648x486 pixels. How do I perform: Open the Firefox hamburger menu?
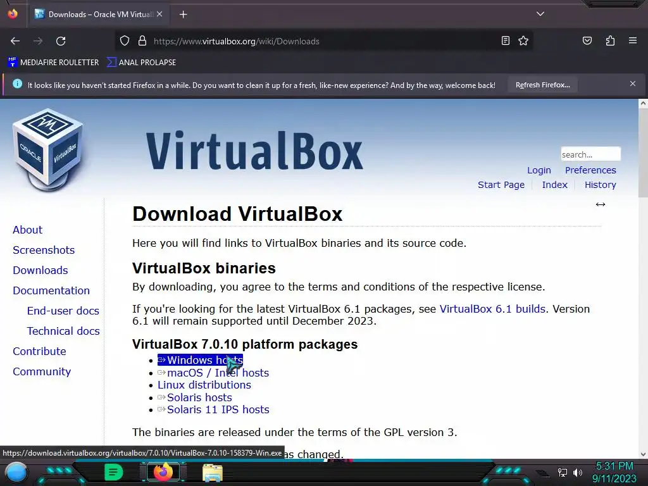[632, 40]
